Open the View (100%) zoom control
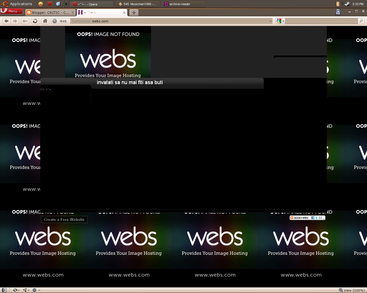367x293 pixels. click(352, 290)
